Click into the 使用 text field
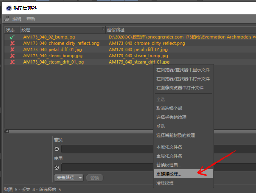The image size is (256, 193). point(107,167)
